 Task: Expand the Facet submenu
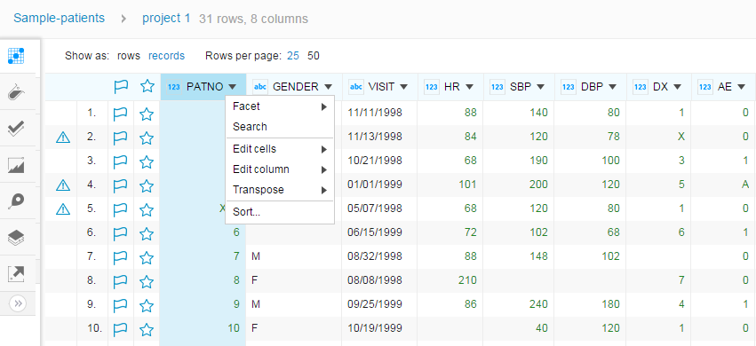tap(280, 106)
